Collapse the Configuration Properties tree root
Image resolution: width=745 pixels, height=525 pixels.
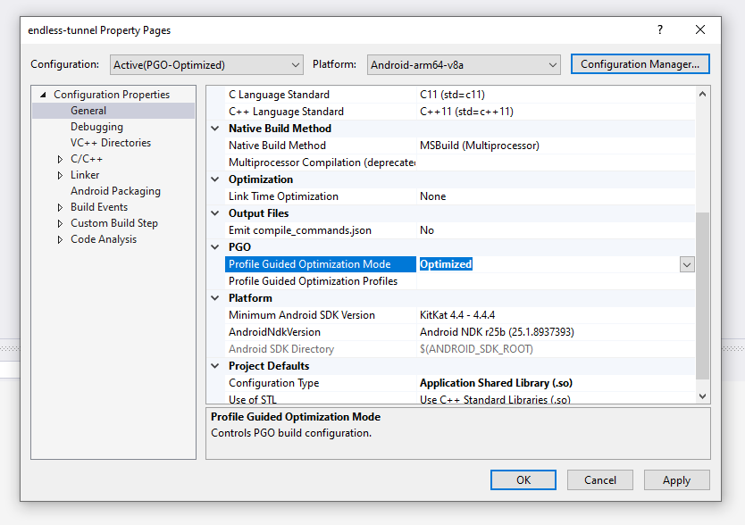[x=41, y=94]
